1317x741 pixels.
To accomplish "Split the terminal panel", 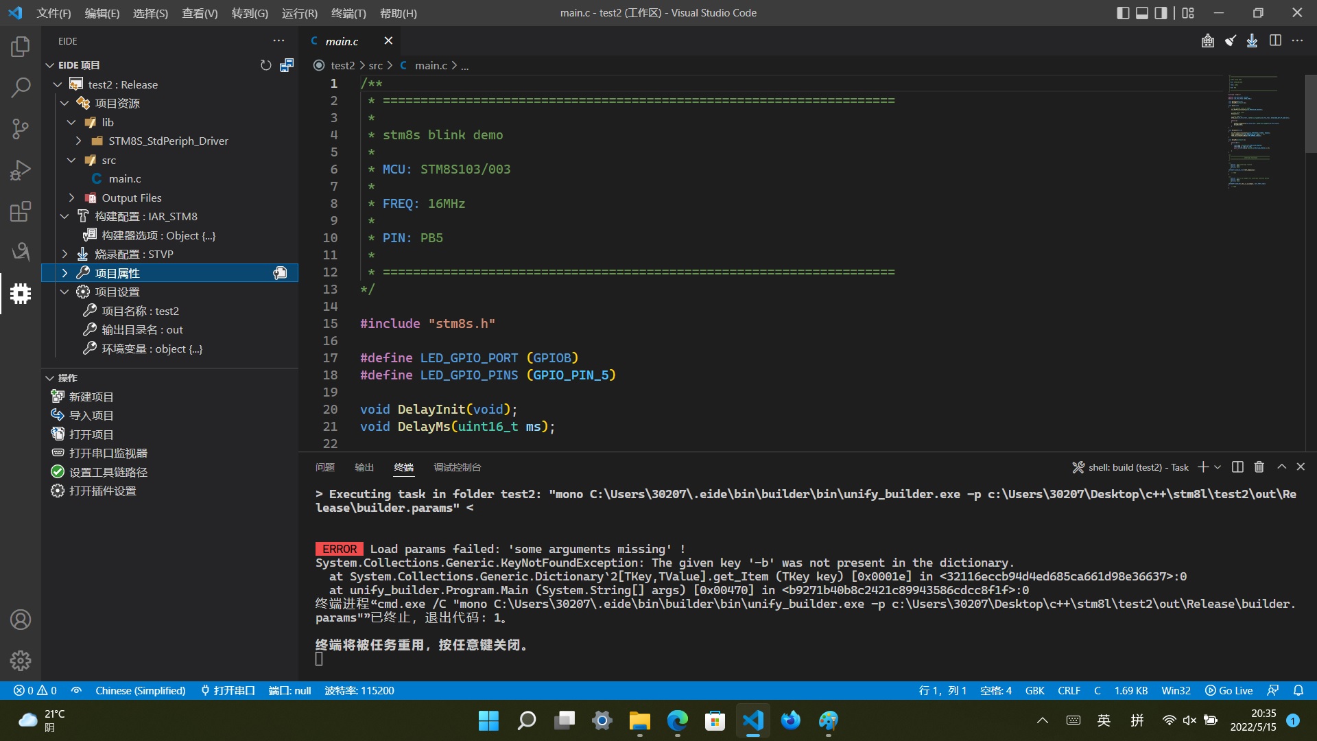I will point(1237,467).
